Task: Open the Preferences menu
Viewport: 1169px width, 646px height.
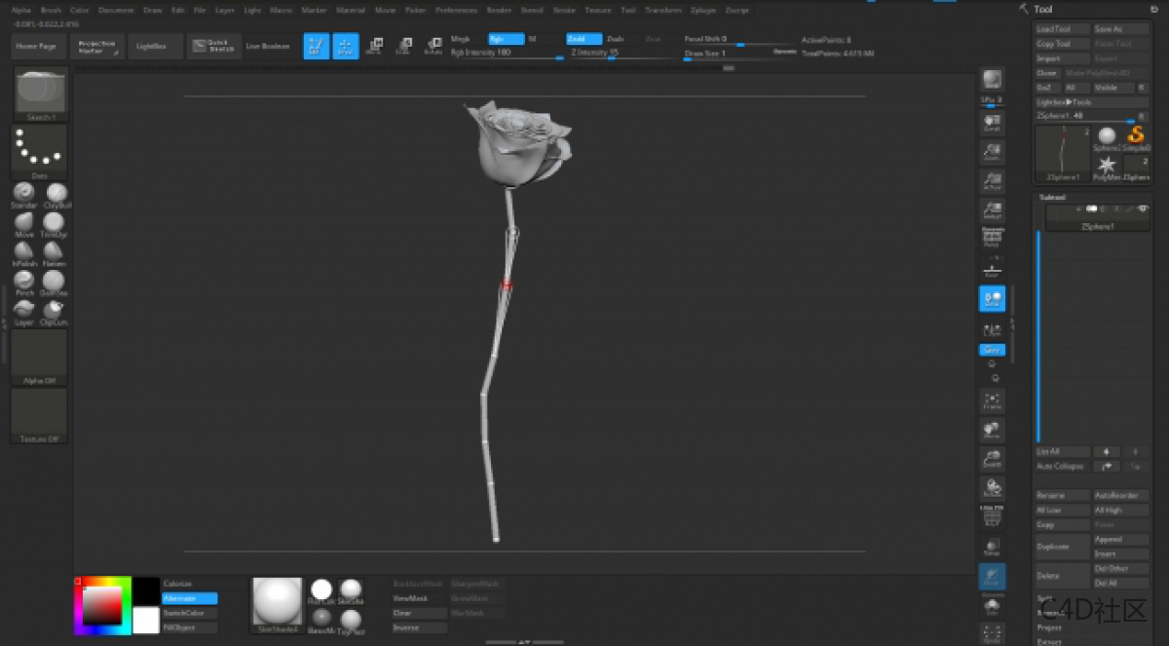Action: [456, 10]
